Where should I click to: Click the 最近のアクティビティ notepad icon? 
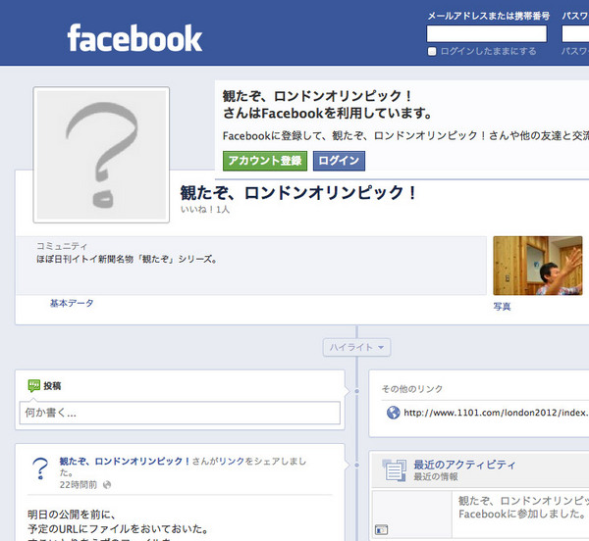(394, 470)
